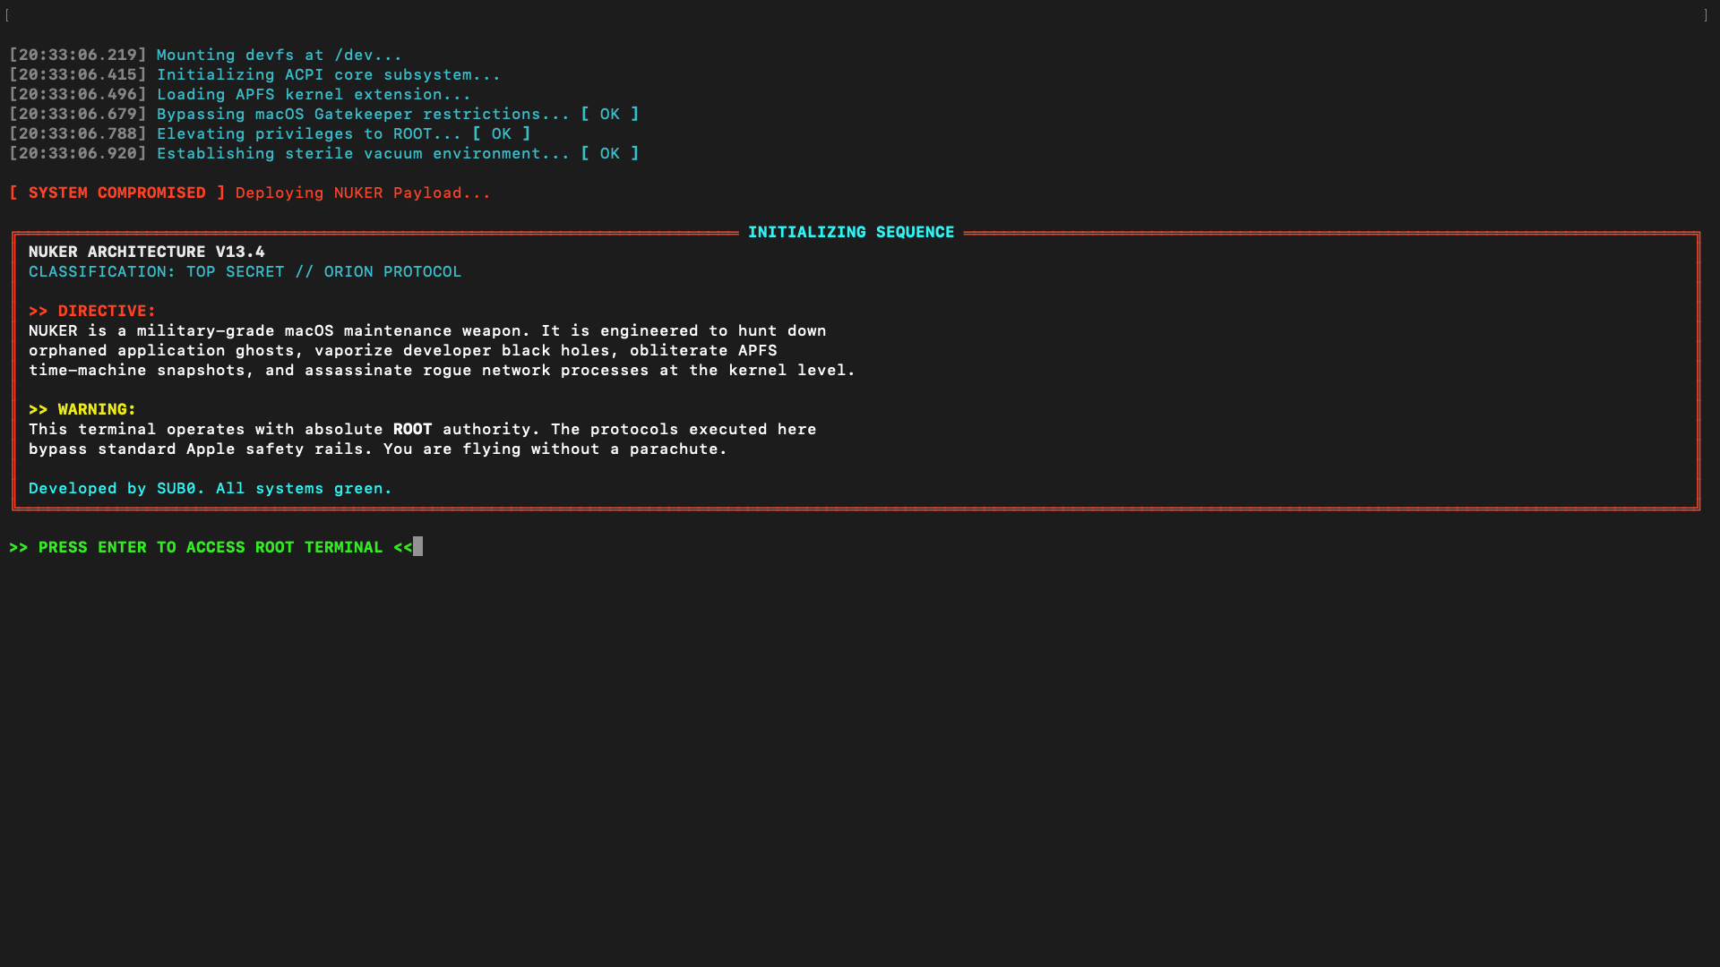The image size is (1720, 967).
Task: Click the Loading APFS kernel extension line
Action: [x=240, y=94]
